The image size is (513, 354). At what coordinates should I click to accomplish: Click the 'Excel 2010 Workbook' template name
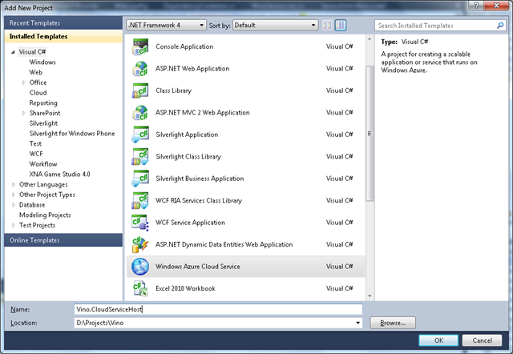pyautogui.click(x=185, y=288)
